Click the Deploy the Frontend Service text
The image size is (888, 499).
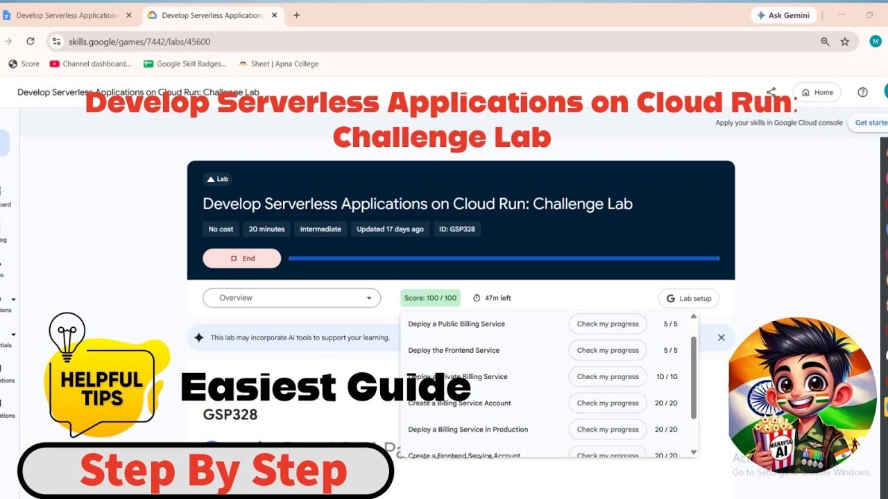[454, 350]
